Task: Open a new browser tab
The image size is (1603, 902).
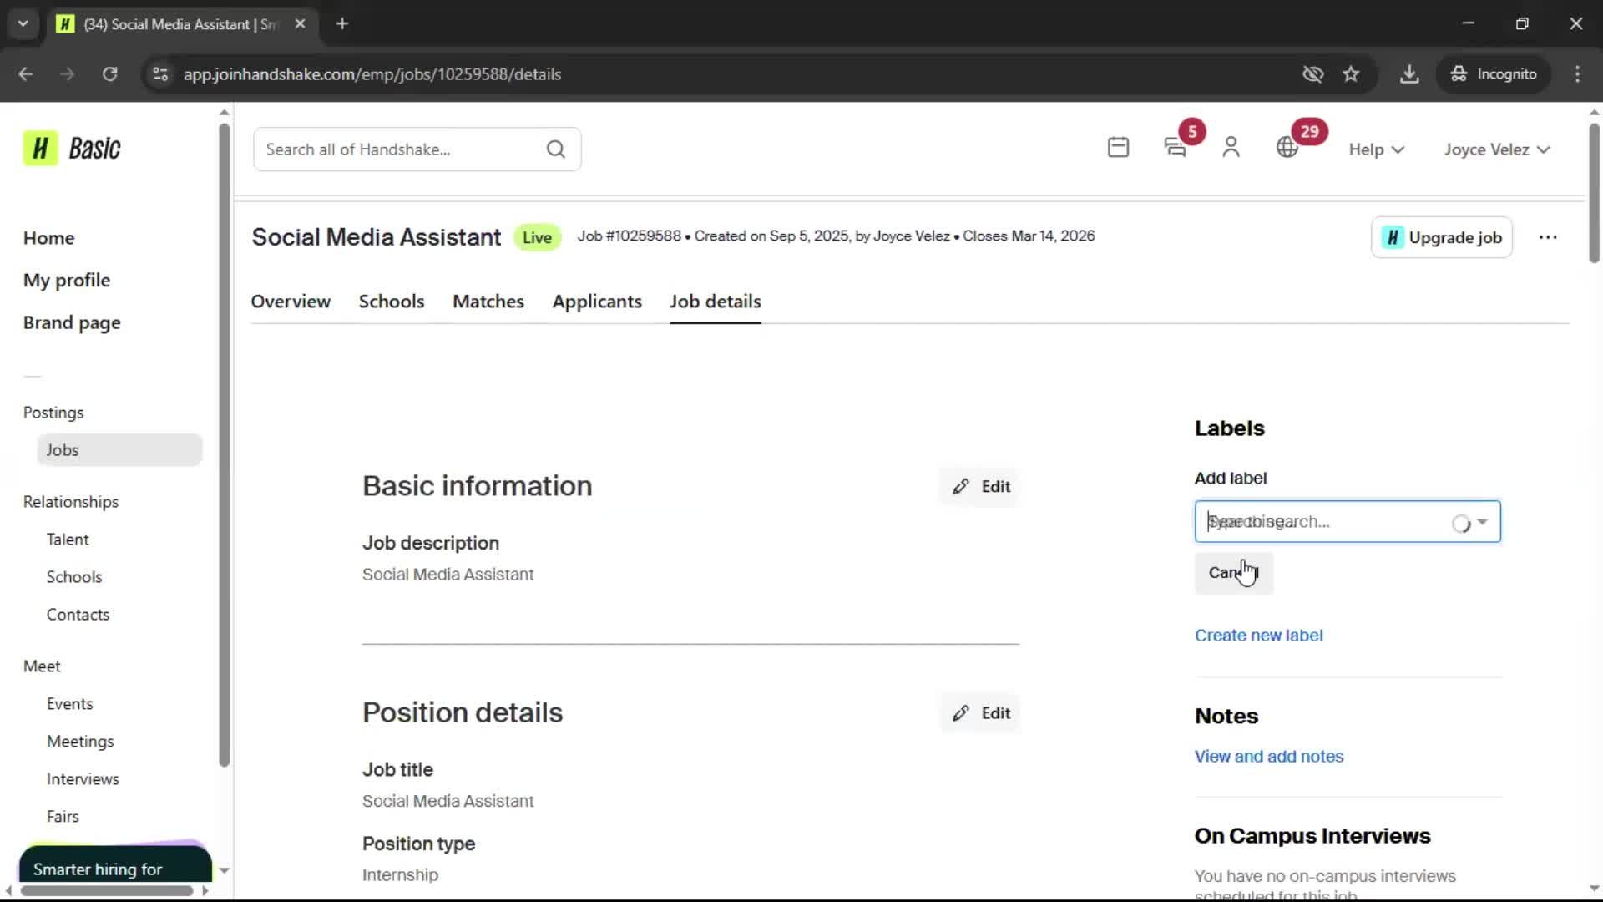Action: (342, 24)
